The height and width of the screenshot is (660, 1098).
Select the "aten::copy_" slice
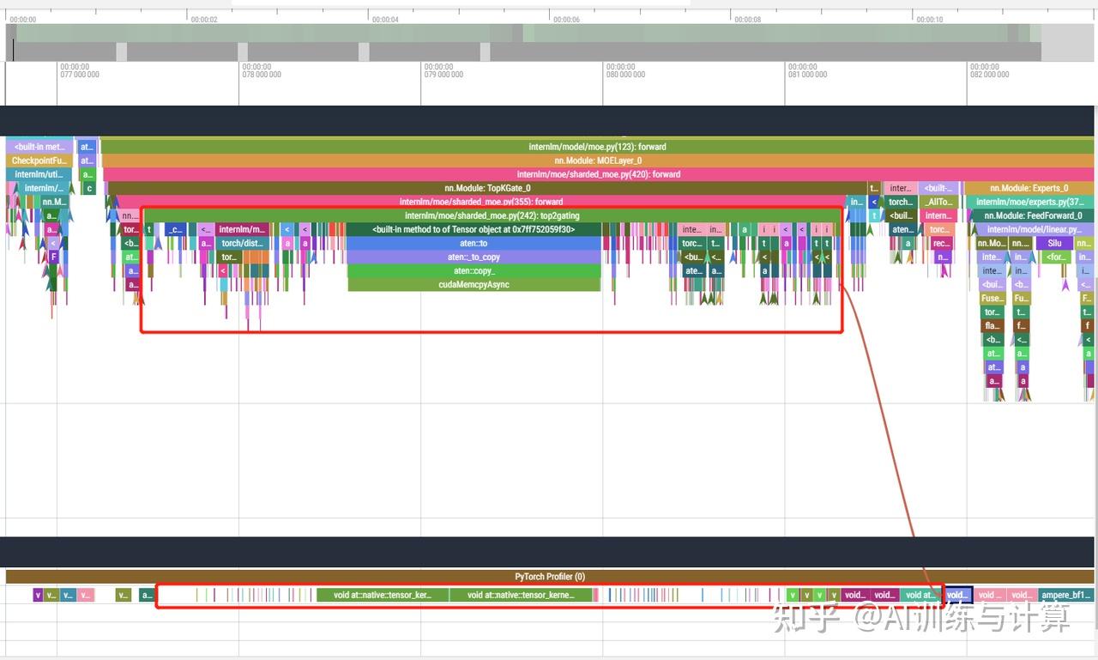point(474,270)
